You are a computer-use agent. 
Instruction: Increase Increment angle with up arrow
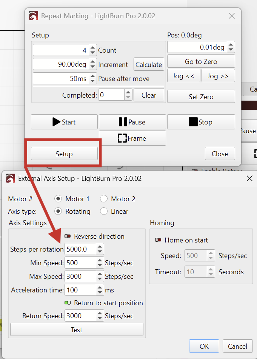click(92, 62)
